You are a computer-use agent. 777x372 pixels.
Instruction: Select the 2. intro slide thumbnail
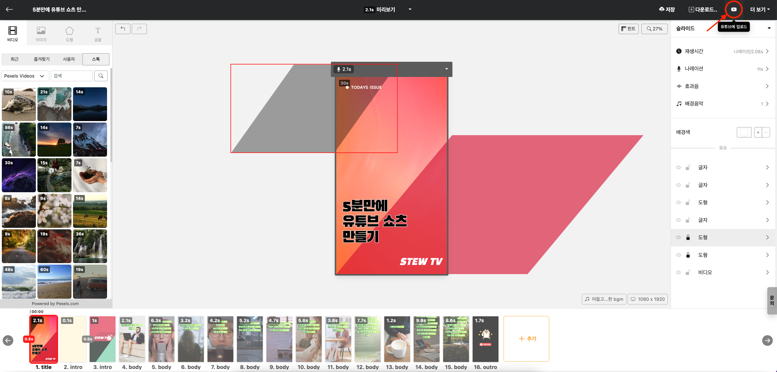(x=73, y=339)
